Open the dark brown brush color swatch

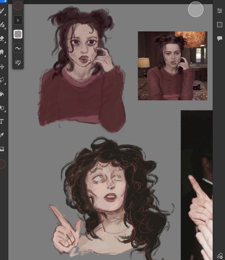(18, 6)
